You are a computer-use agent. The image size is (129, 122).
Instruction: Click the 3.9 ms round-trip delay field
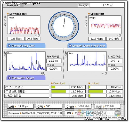(x=115, y=61)
